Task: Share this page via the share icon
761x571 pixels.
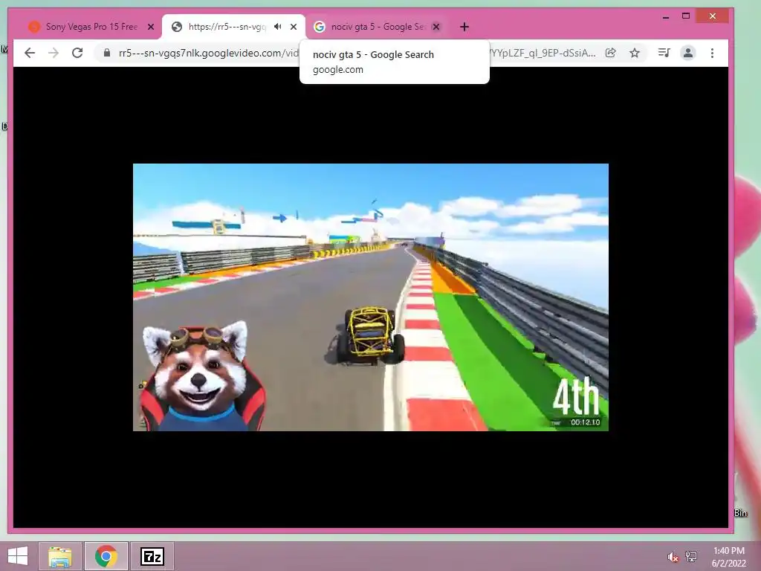Action: (x=611, y=53)
